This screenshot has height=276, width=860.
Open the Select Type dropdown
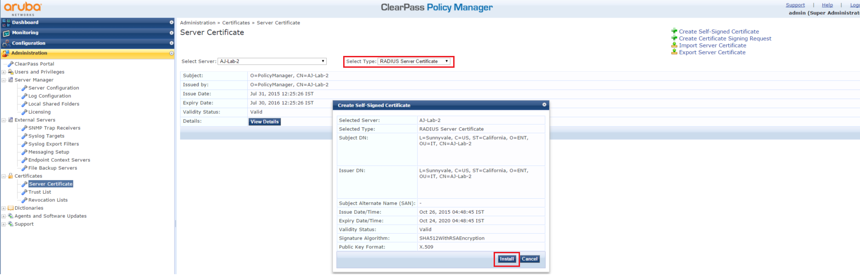pyautogui.click(x=414, y=61)
